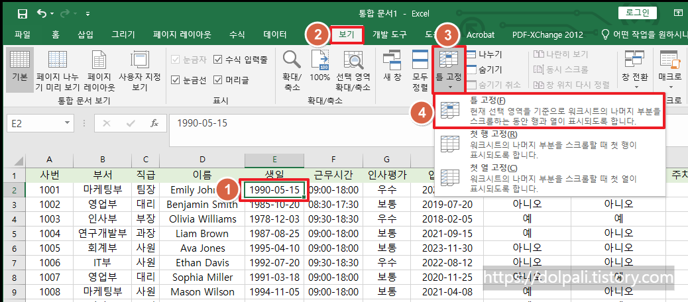Select column D header
Viewport: 688px width, 302px height.
tap(202, 160)
